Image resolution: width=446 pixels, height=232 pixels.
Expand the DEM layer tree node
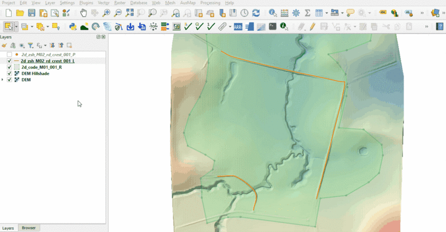pos(3,80)
